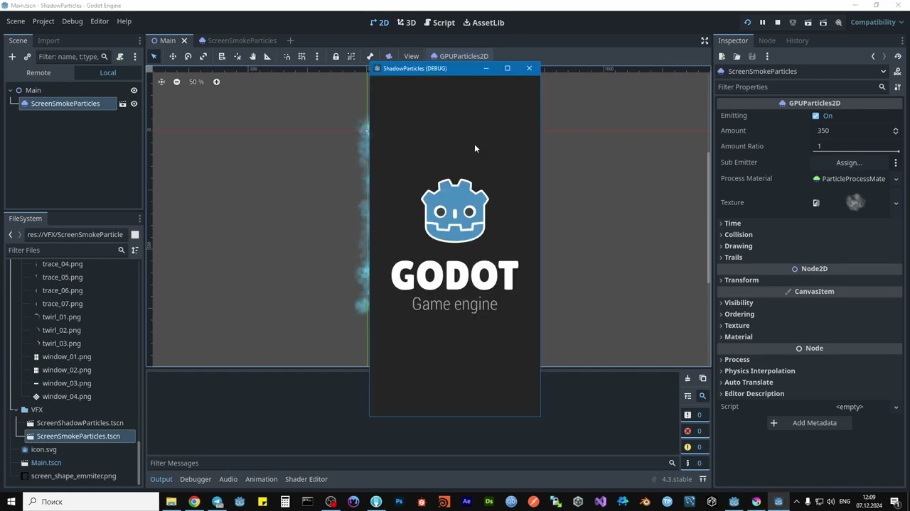Toggle visibility of Main node

point(134,90)
